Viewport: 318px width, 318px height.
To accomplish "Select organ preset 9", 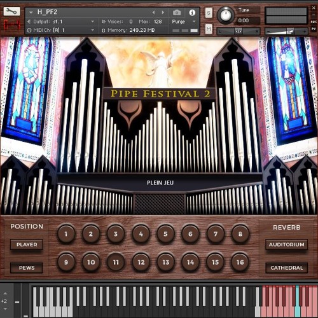I will pyautogui.click(x=66, y=262).
